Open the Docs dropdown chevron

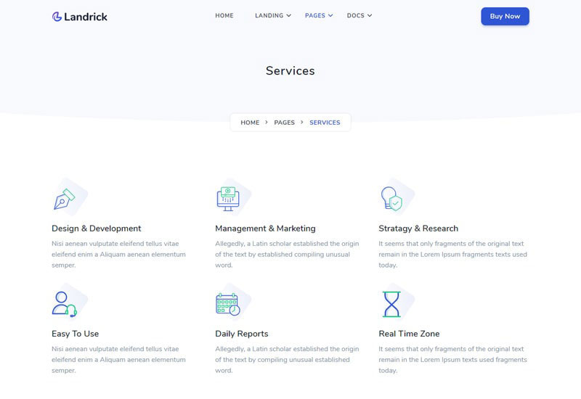coord(370,15)
